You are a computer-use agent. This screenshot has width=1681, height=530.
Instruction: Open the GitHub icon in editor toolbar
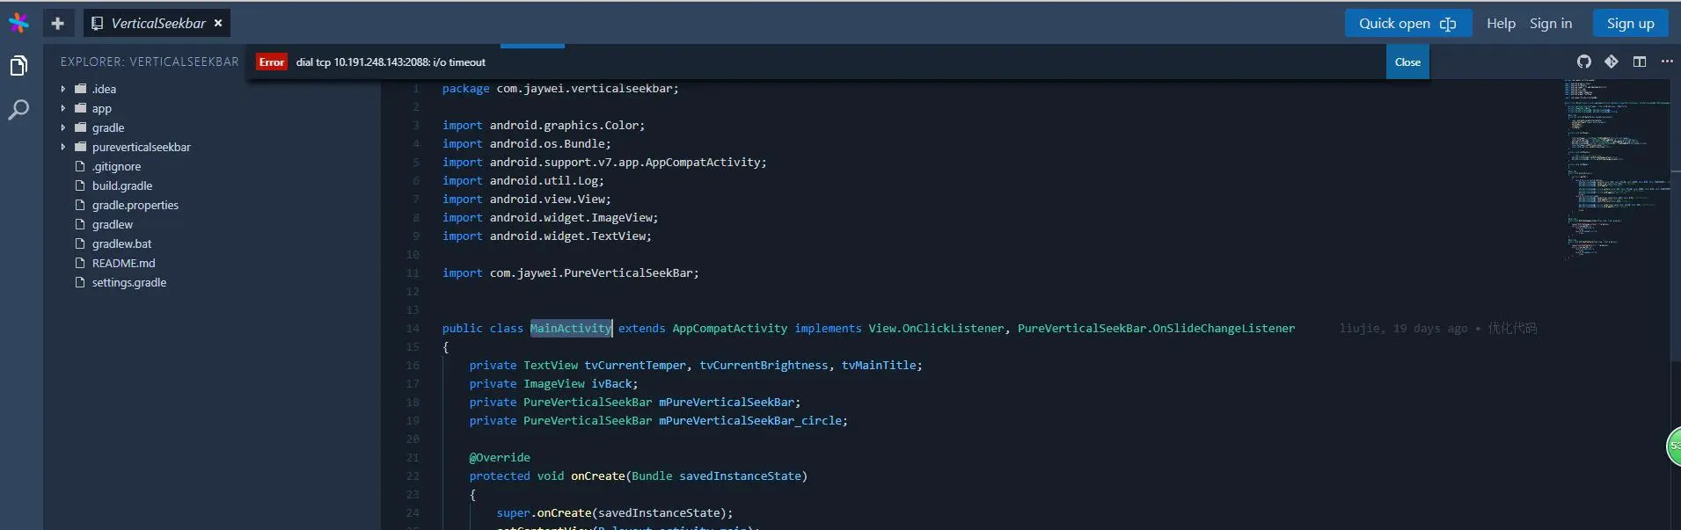tap(1583, 62)
